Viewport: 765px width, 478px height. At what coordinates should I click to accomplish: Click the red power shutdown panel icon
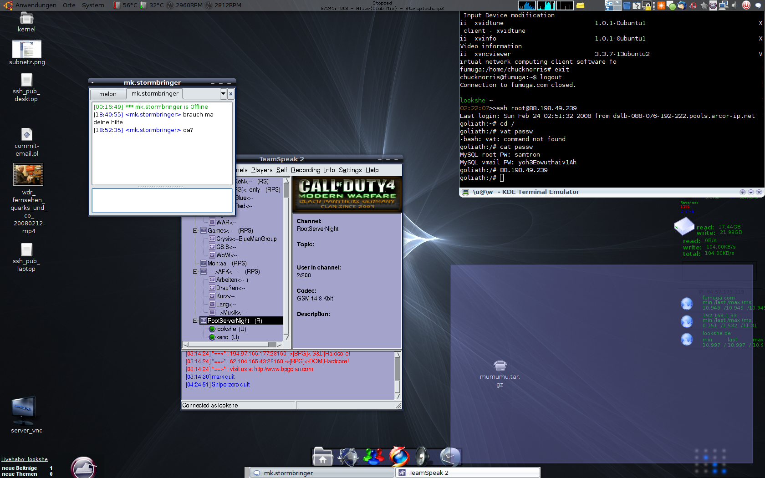point(746,5)
